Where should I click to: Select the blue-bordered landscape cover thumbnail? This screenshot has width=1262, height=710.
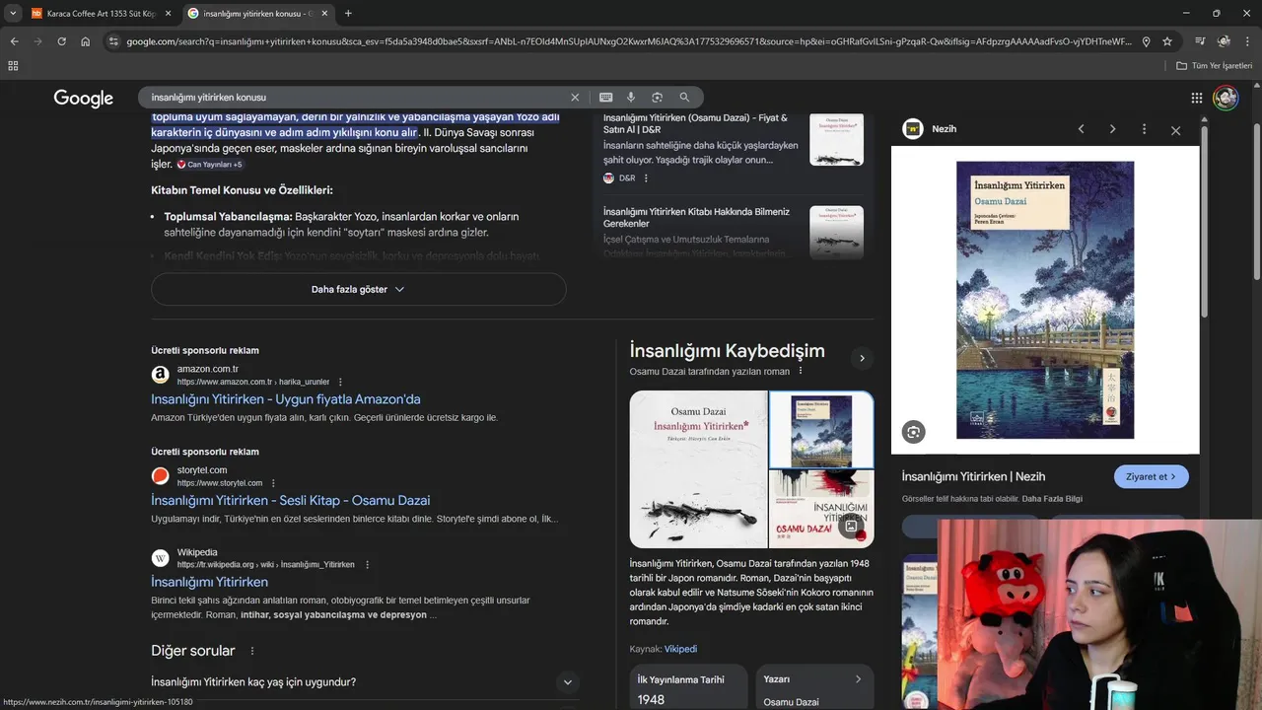[x=821, y=430]
